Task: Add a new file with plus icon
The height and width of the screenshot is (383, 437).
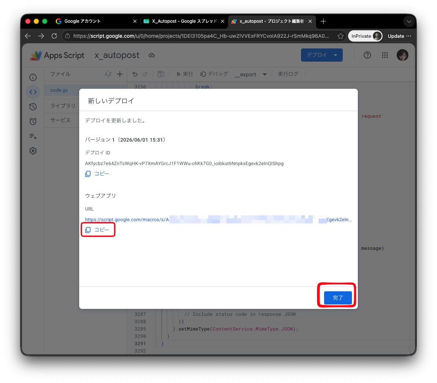Action: [120, 74]
